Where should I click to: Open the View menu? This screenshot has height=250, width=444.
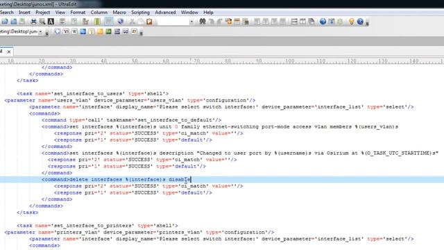coord(60,12)
